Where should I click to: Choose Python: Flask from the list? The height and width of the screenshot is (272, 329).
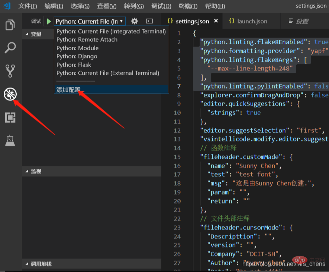(74, 65)
